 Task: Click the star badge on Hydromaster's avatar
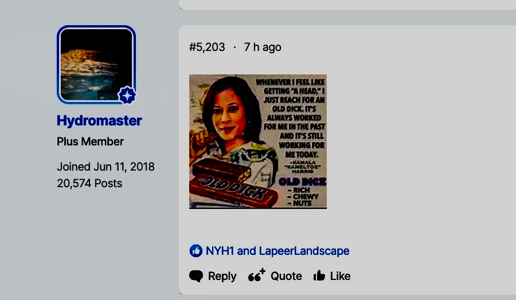[127, 95]
